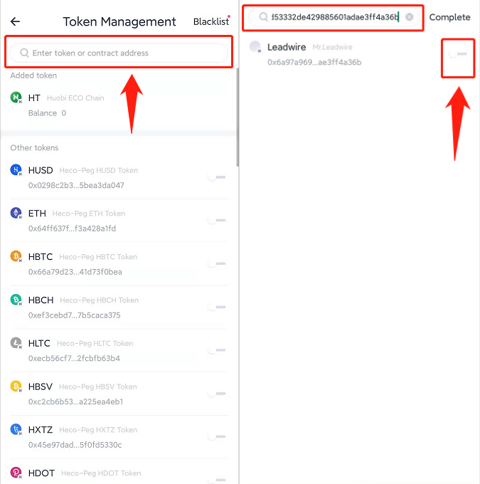Screen dimensions: 480x484
Task: Click the HT Balance 0 text
Action: [47, 113]
